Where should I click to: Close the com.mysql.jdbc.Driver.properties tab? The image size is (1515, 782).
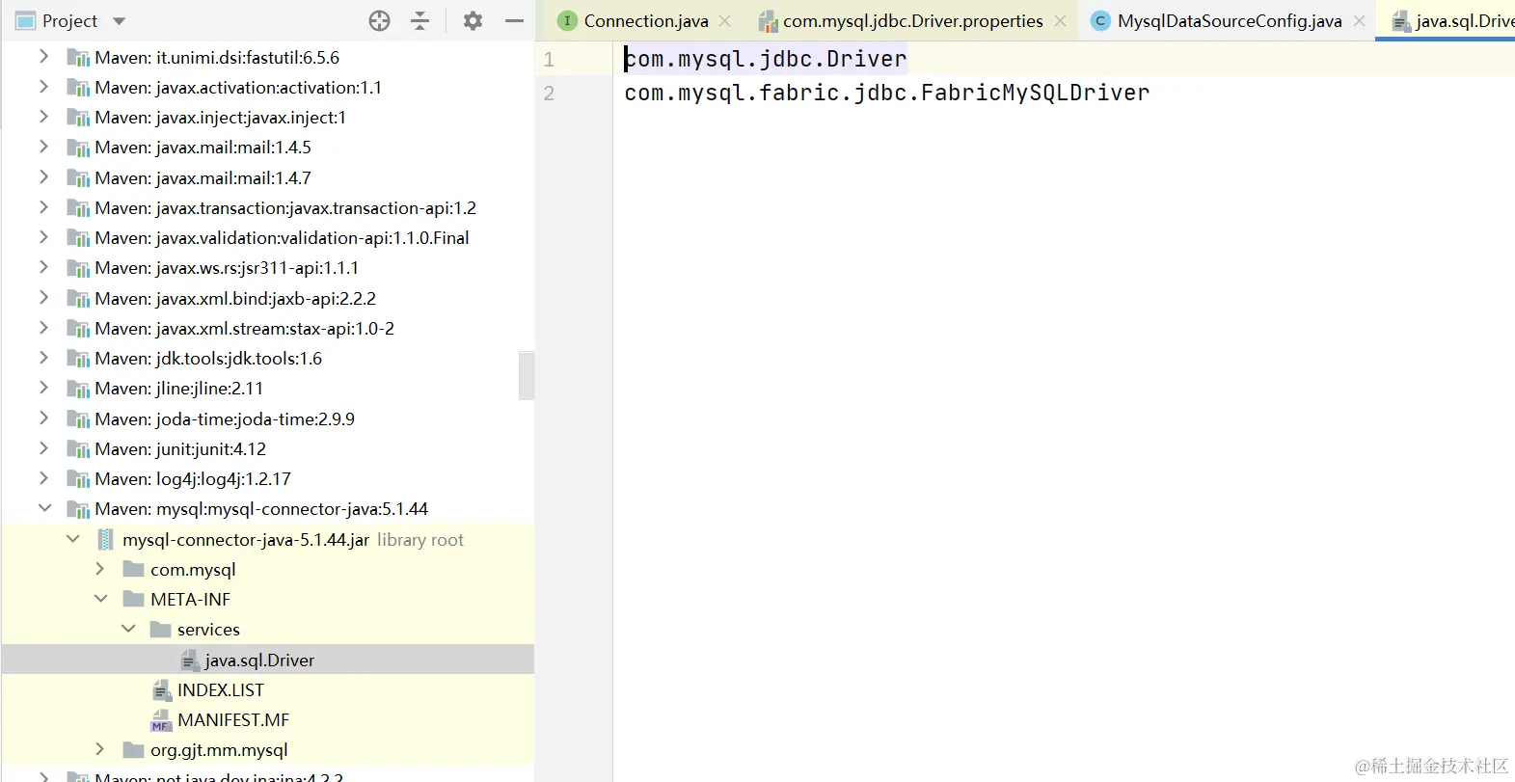click(x=1060, y=20)
